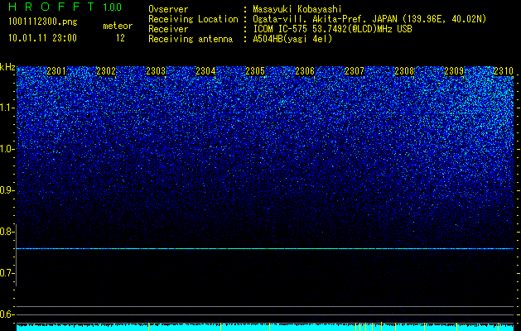Image resolution: width=521 pixels, height=331 pixels.
Task: Select the ICOM IC-575 receiver description
Action: pyautogui.click(x=332, y=29)
